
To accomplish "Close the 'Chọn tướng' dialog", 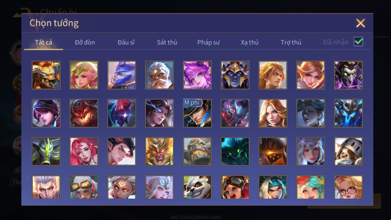I will click(x=360, y=23).
